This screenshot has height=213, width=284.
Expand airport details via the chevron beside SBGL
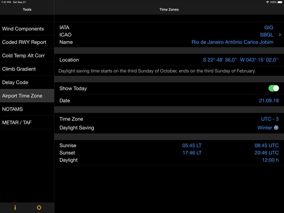pos(280,35)
